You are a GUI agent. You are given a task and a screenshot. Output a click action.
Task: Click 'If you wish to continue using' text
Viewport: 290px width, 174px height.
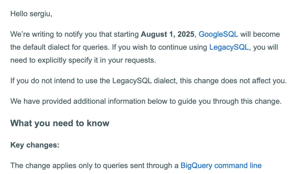click(x=160, y=47)
